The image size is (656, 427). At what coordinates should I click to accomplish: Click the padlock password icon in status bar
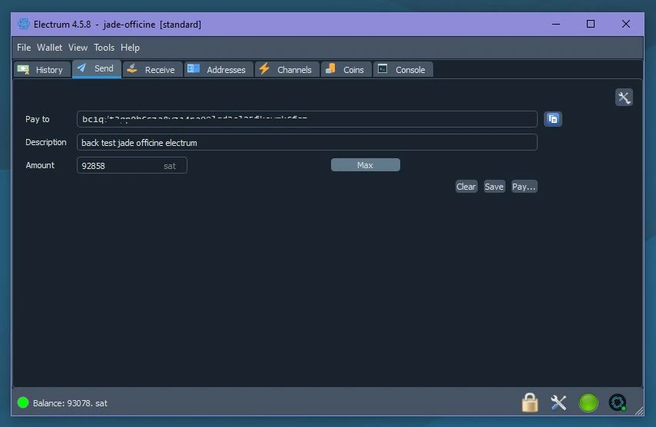click(x=529, y=402)
